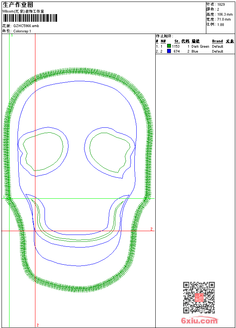Click the Dark Green color swatch

point(169,46)
